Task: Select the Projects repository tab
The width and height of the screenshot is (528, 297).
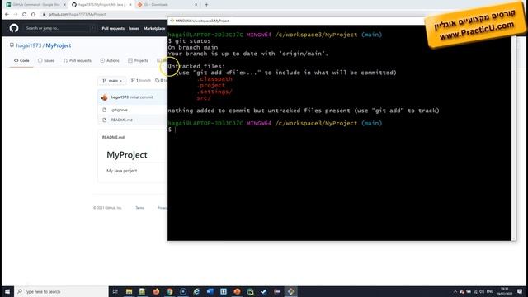Action: pos(138,60)
